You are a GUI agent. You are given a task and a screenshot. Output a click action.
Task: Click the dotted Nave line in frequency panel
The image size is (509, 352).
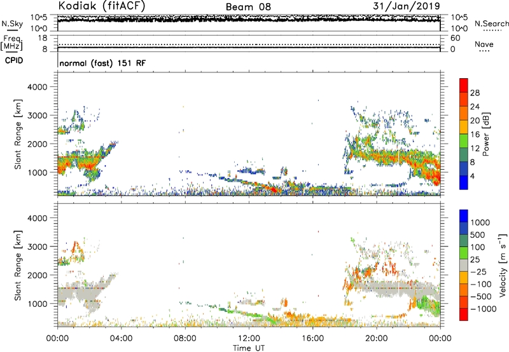click(x=249, y=44)
